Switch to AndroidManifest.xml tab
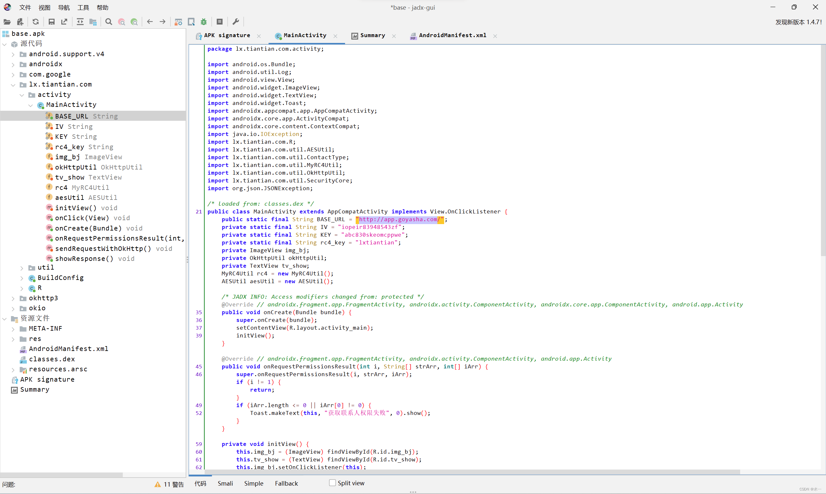This screenshot has height=494, width=826. [x=452, y=35]
